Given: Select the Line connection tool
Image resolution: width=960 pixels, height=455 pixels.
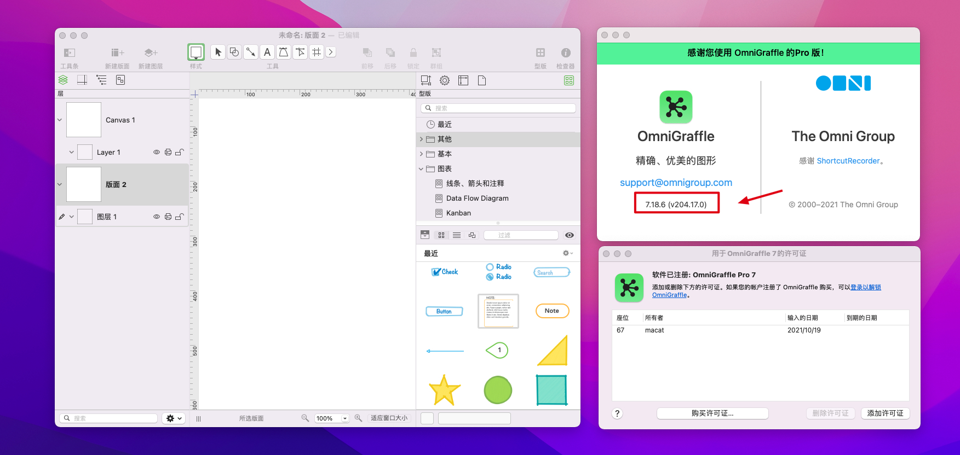Looking at the screenshot, I should click(x=251, y=52).
